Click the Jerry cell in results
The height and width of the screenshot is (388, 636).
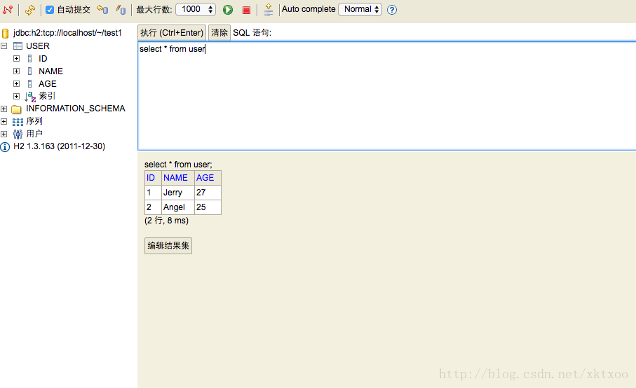pyautogui.click(x=177, y=193)
